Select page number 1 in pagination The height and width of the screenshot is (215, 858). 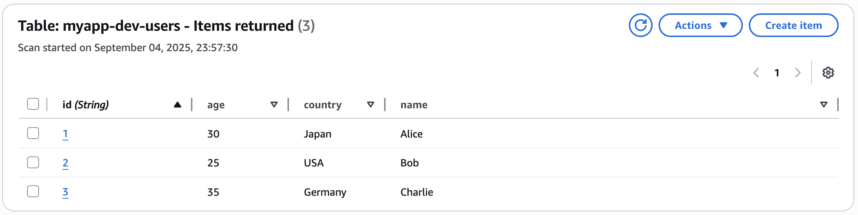(777, 73)
